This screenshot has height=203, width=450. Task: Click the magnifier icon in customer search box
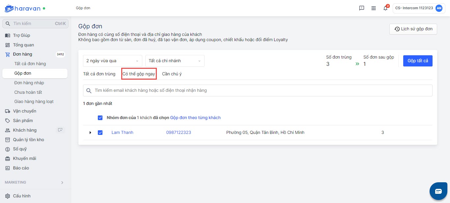(x=89, y=90)
